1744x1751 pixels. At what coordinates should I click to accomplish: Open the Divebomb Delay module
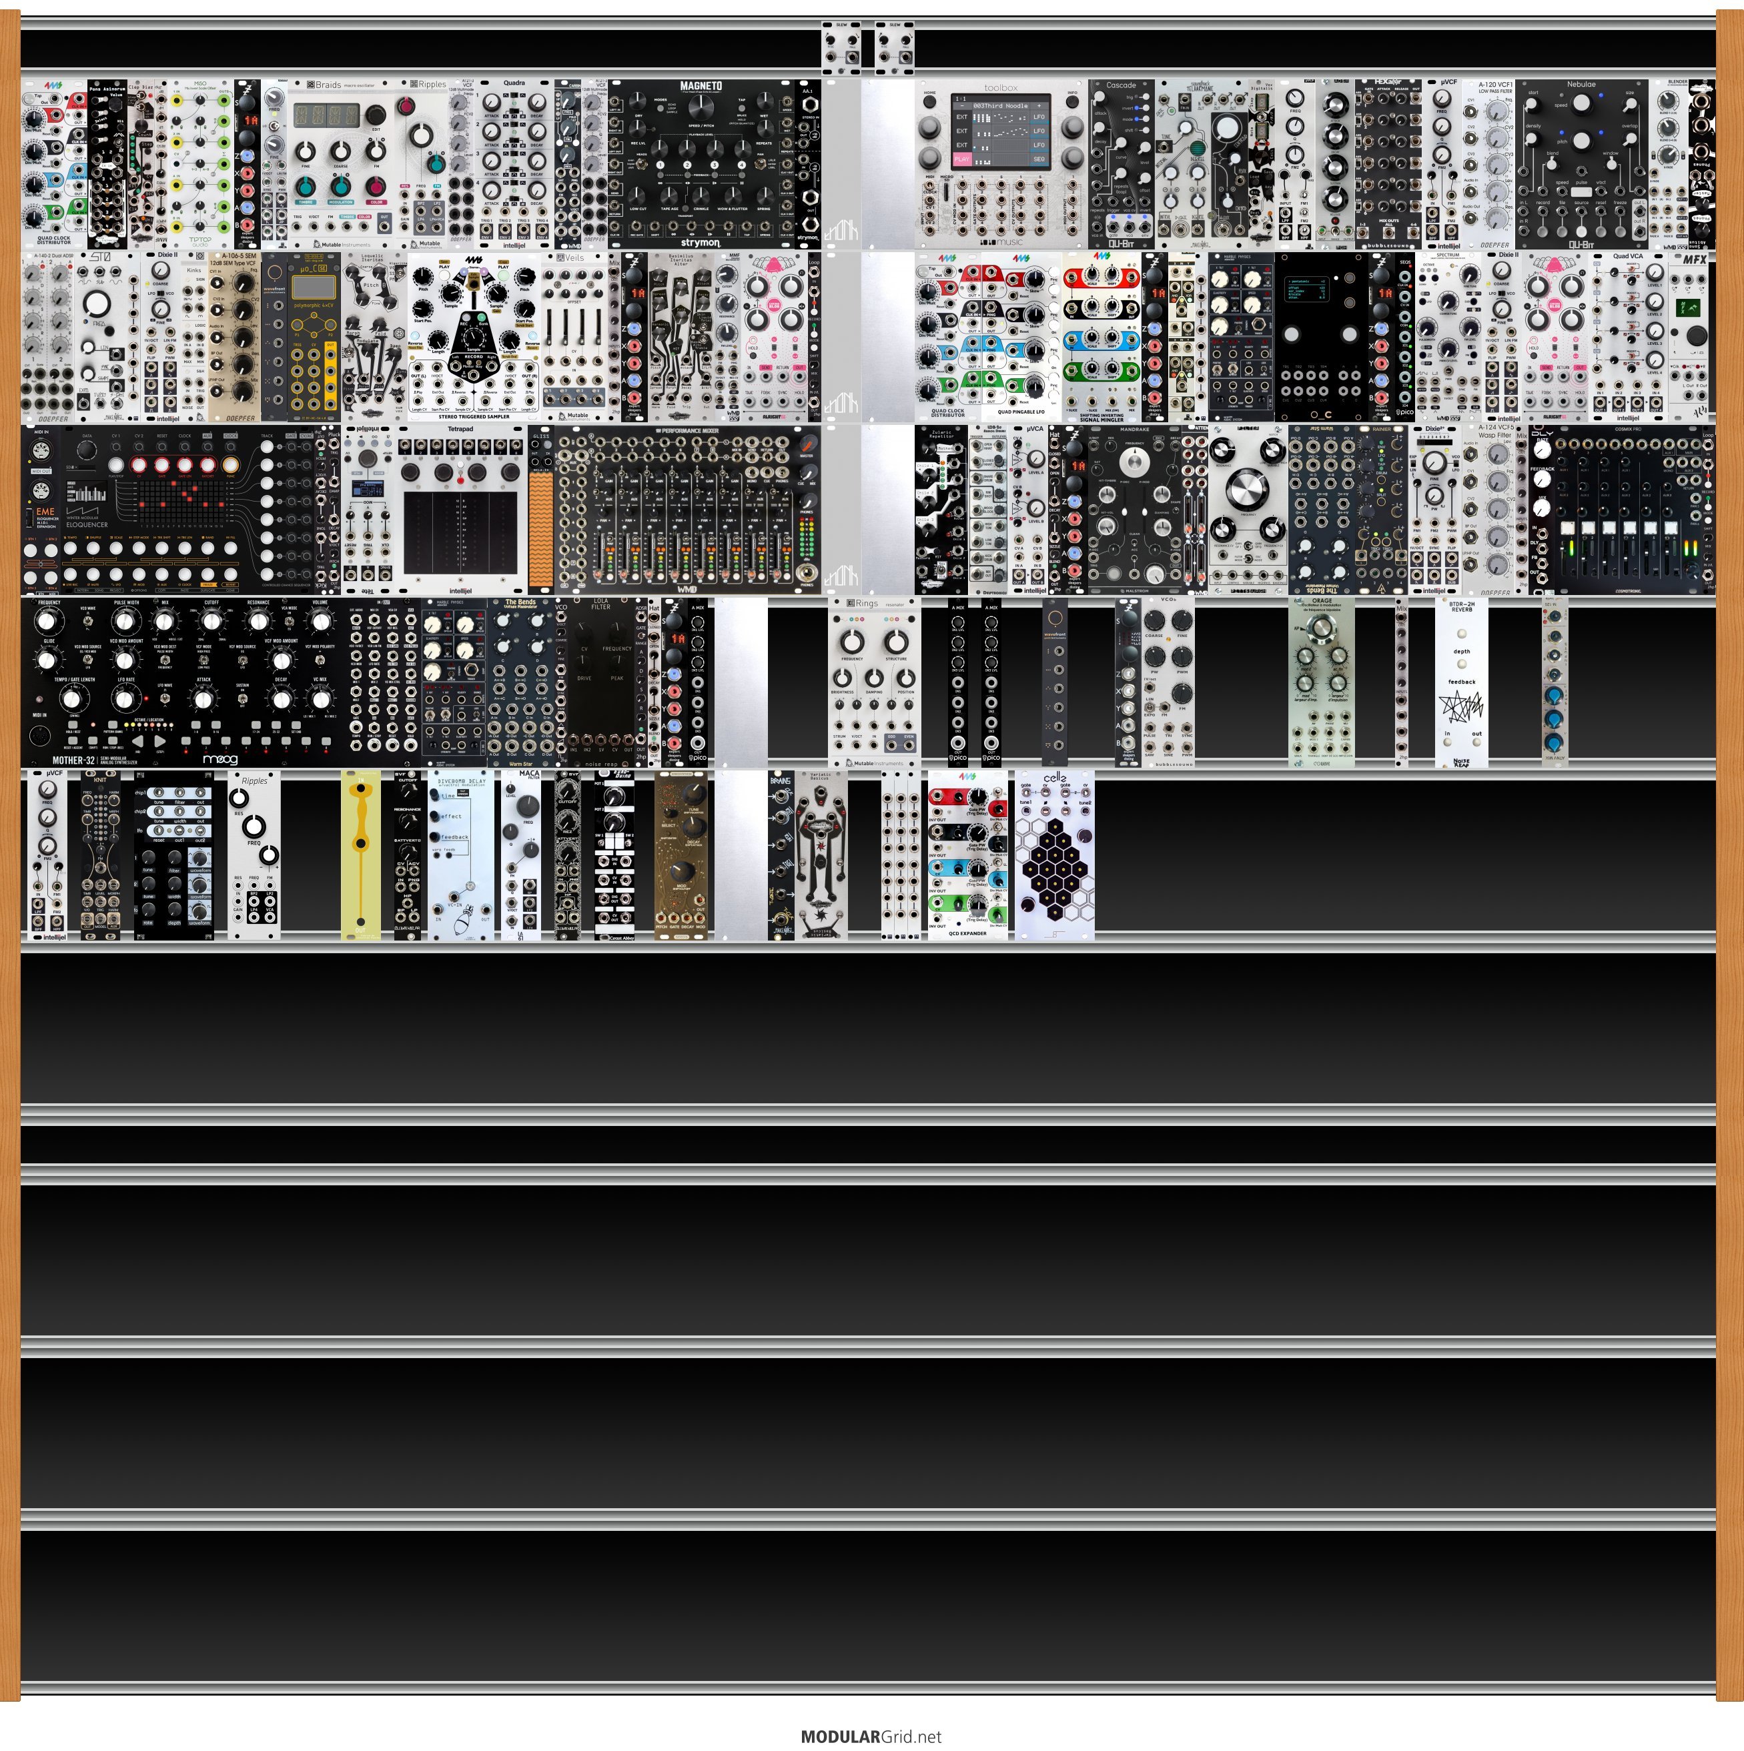(460, 856)
